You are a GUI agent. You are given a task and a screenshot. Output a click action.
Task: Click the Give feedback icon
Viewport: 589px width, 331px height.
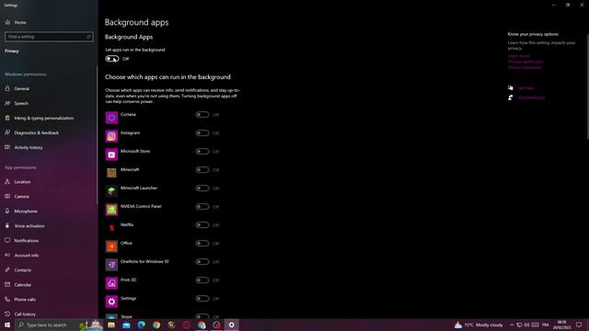point(510,97)
